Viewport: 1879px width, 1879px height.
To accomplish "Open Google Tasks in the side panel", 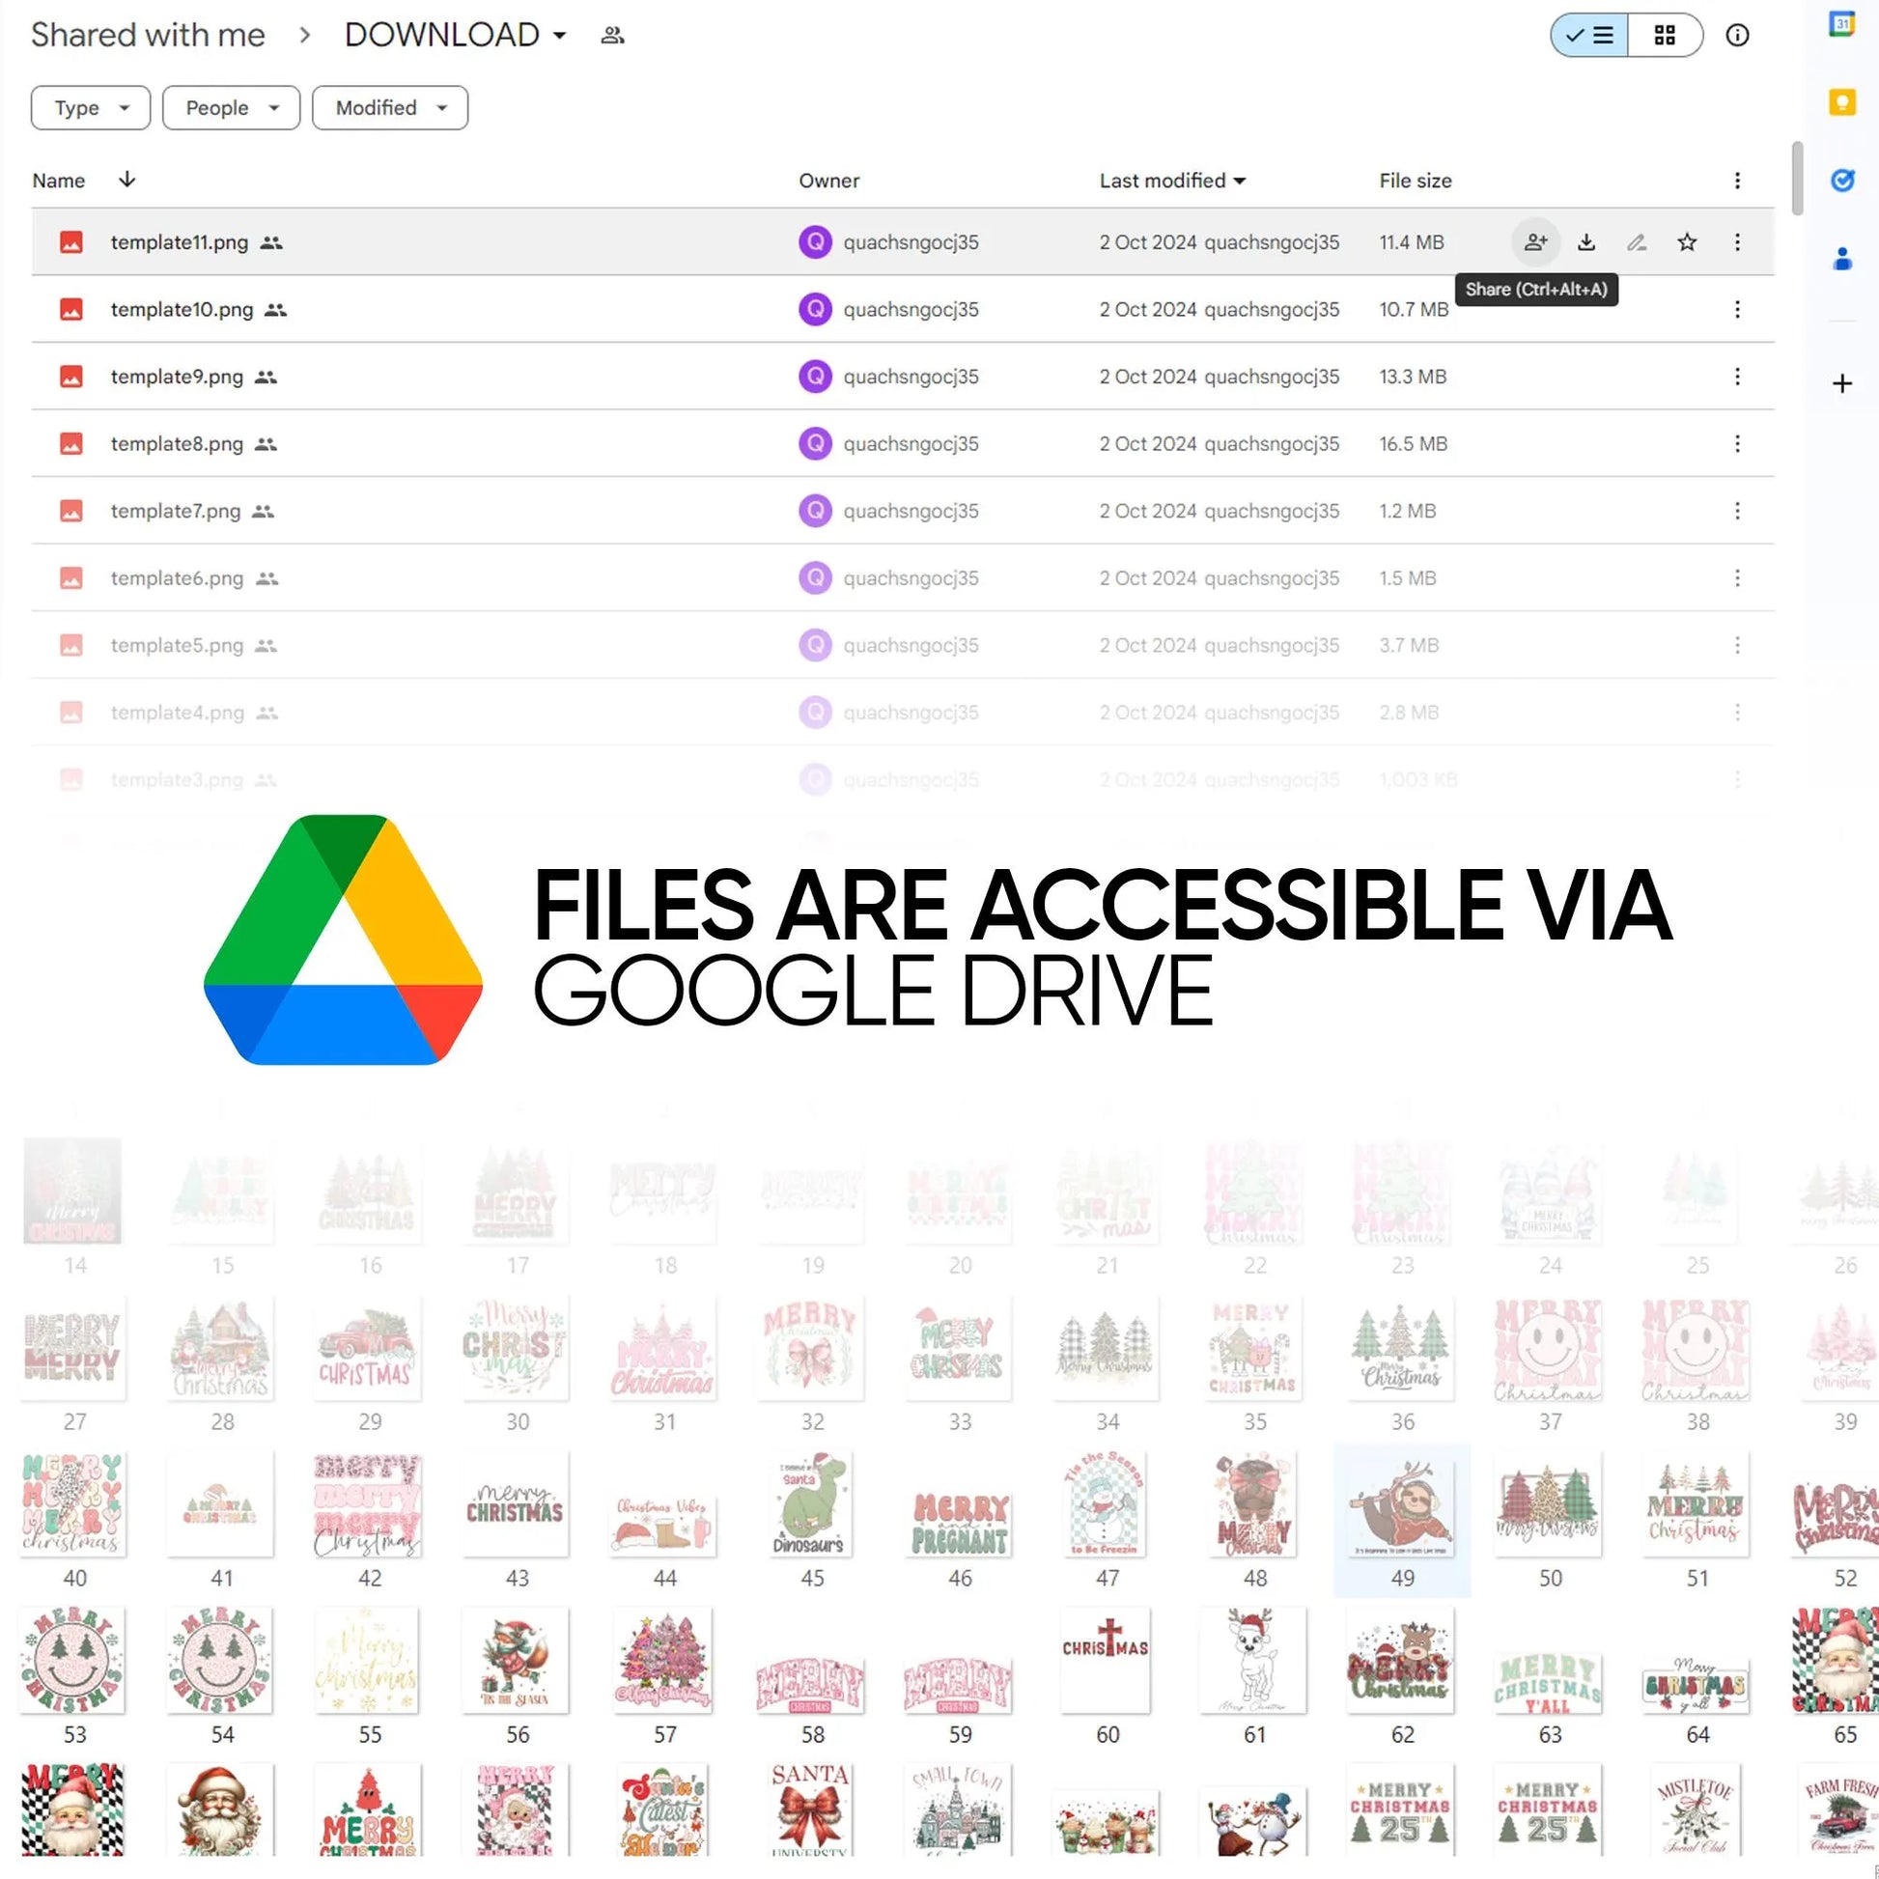I will [x=1842, y=180].
